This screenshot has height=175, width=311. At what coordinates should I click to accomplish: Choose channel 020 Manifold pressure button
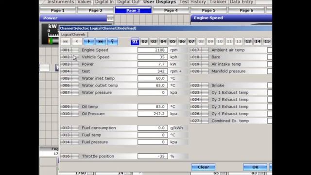pos(199,71)
